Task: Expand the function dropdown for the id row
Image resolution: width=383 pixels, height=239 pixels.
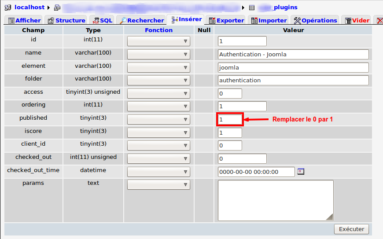Action: pos(158,41)
